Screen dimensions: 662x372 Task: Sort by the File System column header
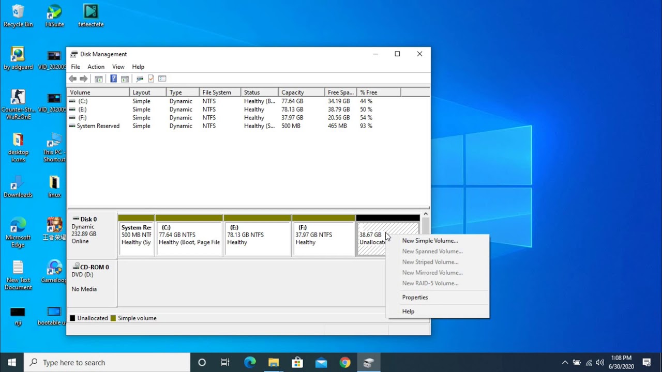coord(220,92)
